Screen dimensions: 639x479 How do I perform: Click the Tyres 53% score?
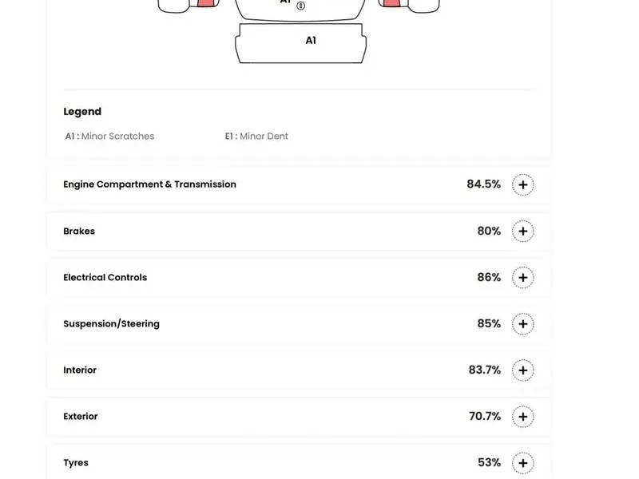coord(489,463)
